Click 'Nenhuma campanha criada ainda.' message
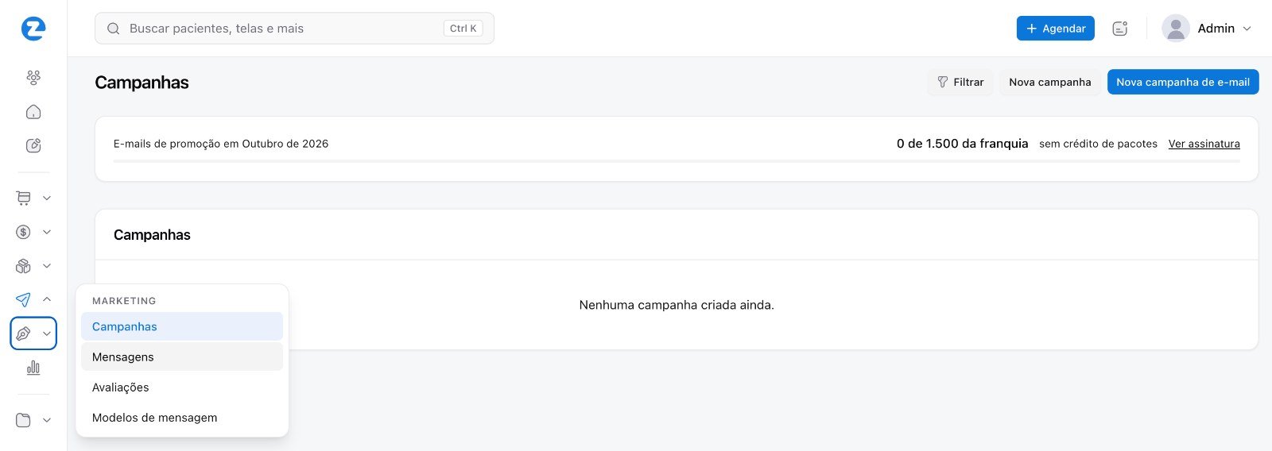Viewport: 1272px width, 451px height. (x=677, y=305)
